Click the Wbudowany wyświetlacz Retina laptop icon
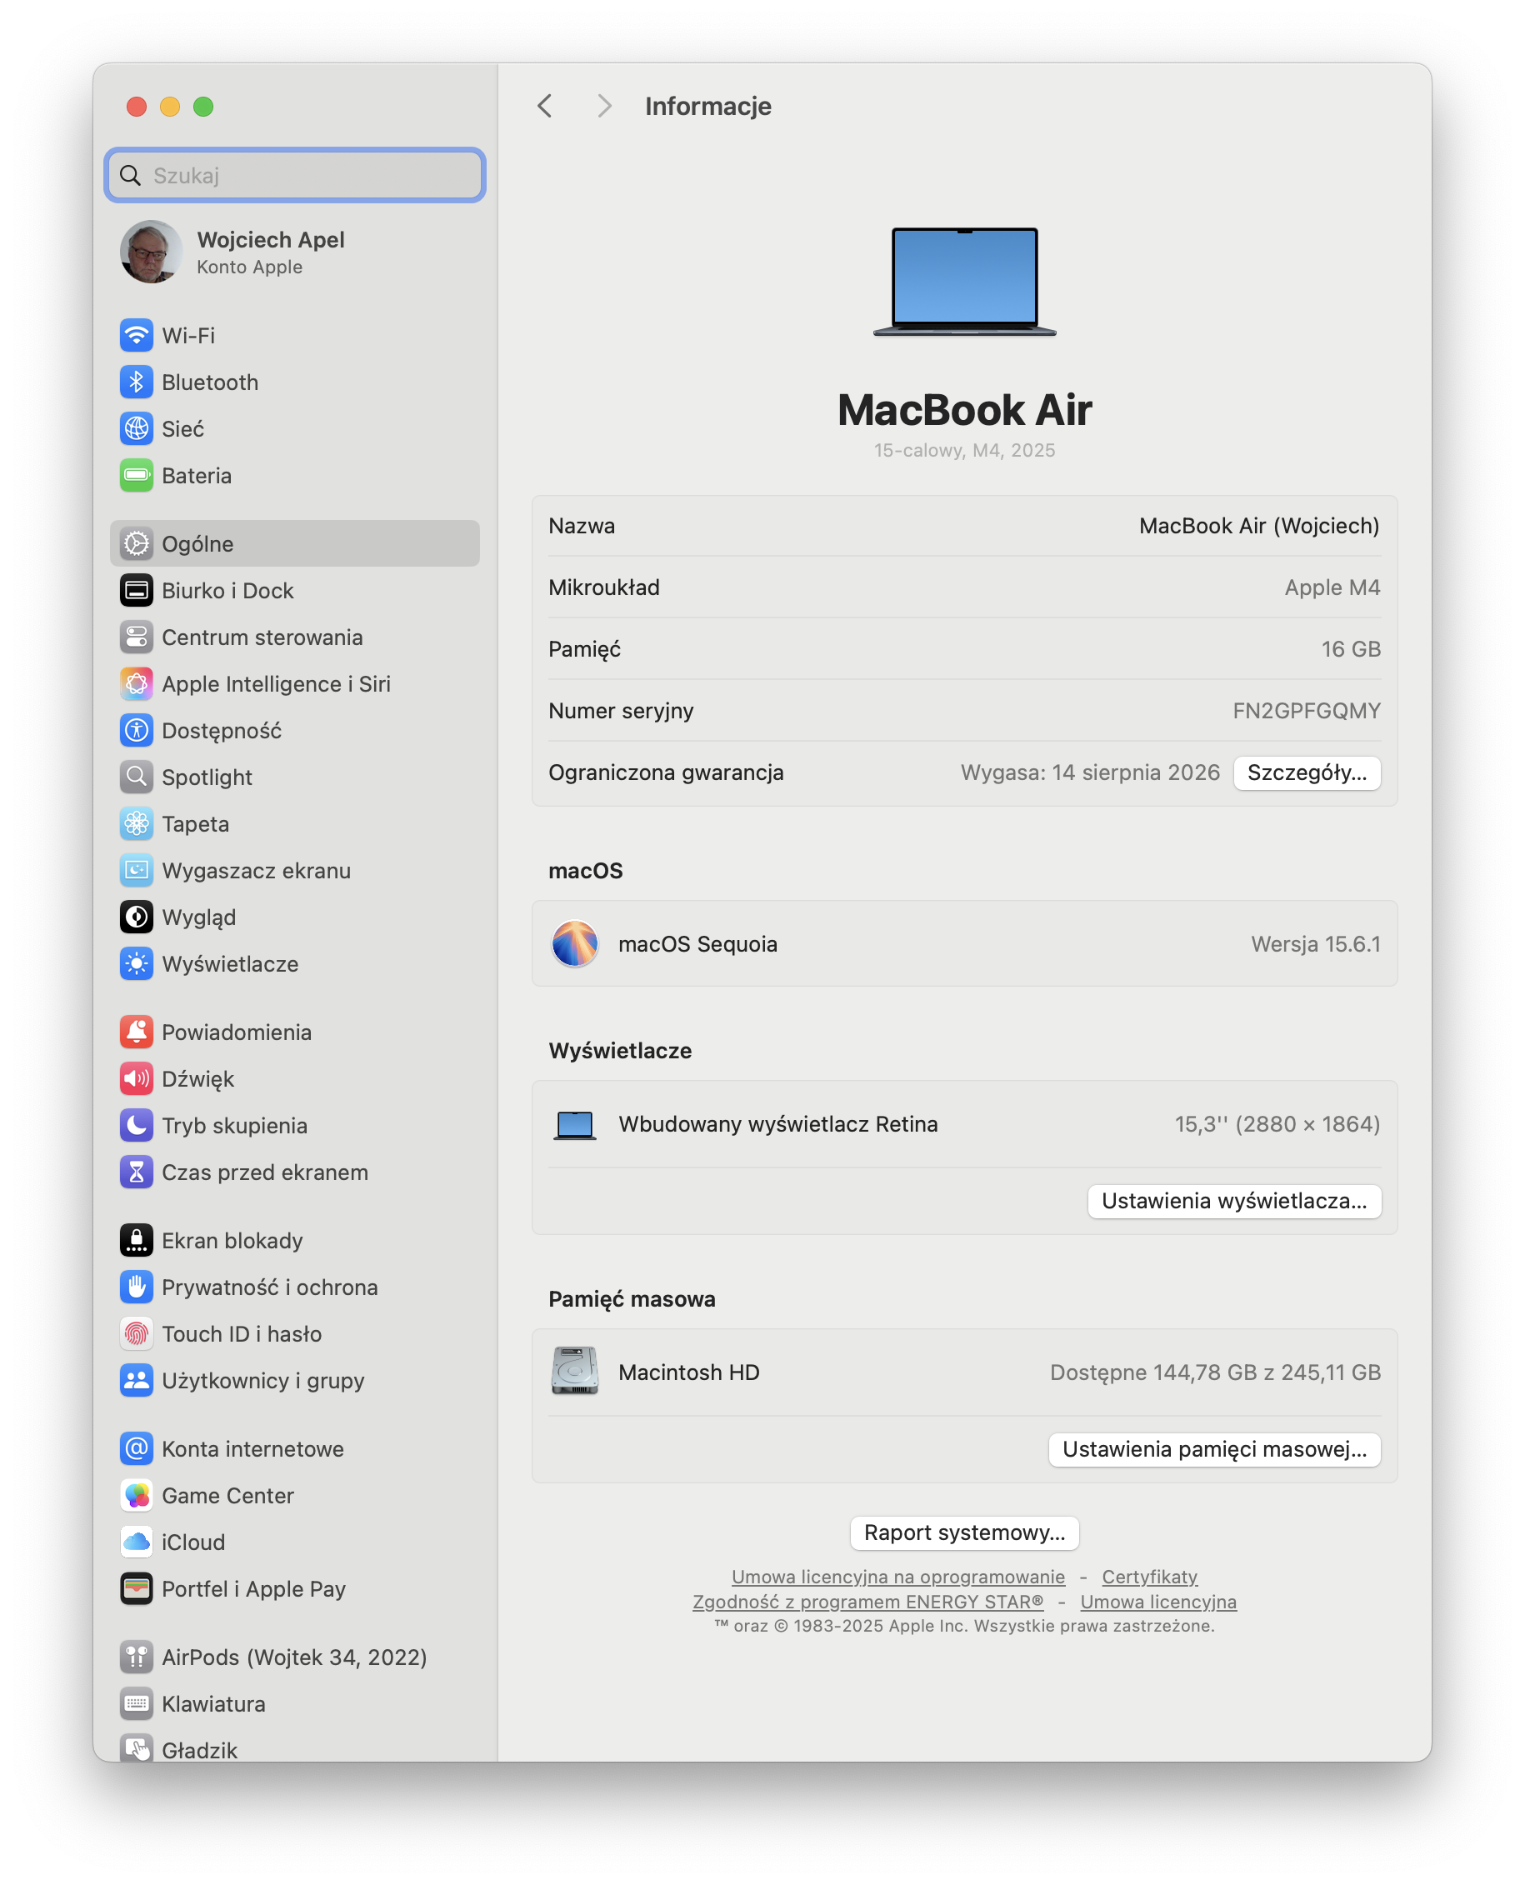This screenshot has height=1885, width=1525. click(574, 1125)
